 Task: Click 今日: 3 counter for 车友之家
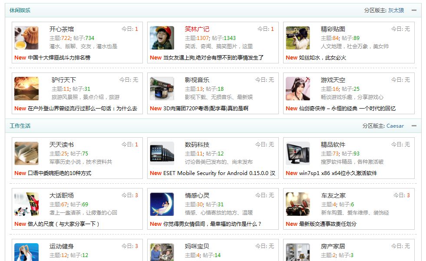pyautogui.click(x=402, y=195)
